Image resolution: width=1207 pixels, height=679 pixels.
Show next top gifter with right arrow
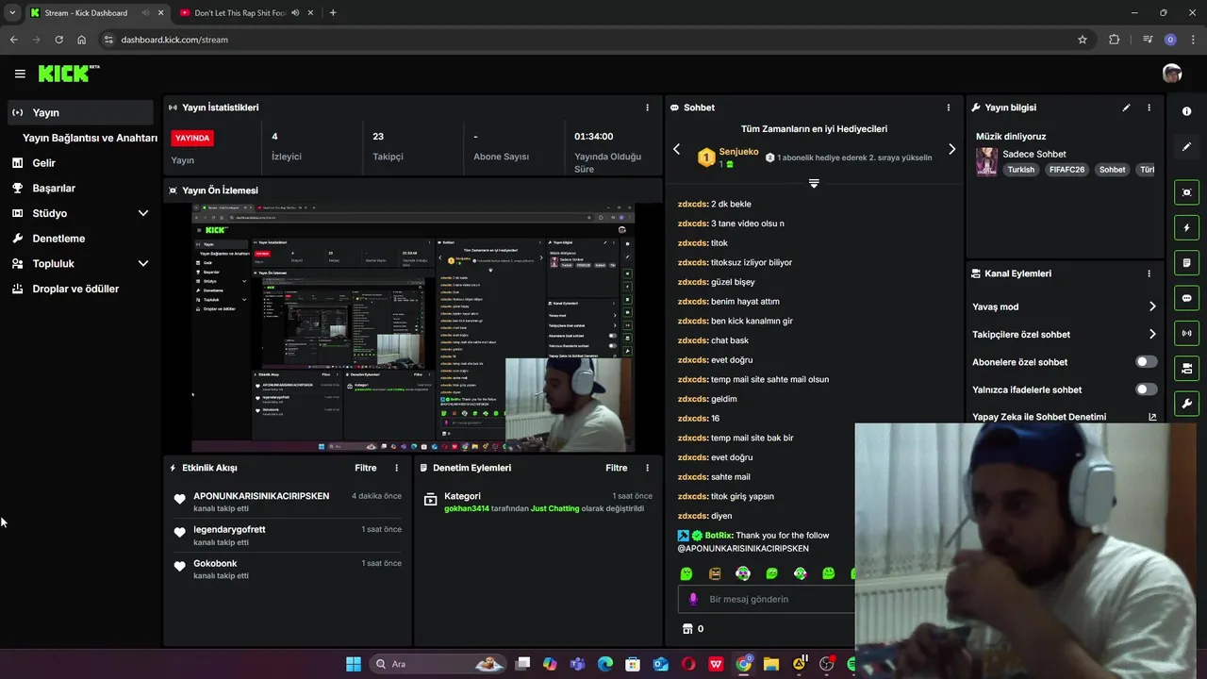(951, 149)
